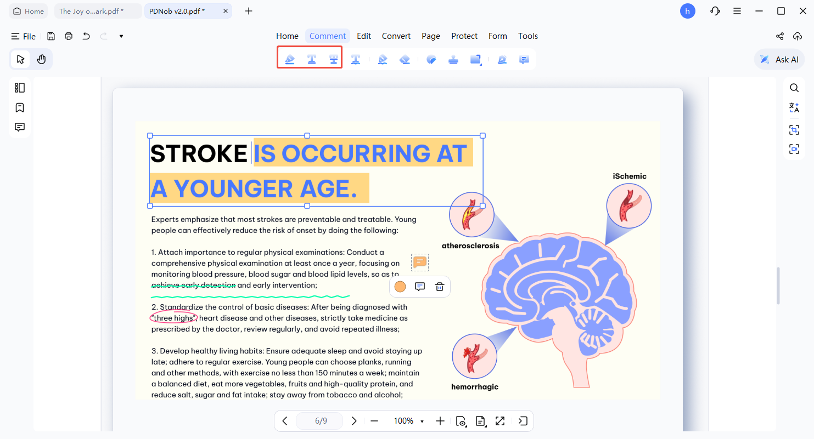The image size is (814, 439).
Task: Choose the Squiggly underline tool
Action: point(356,59)
